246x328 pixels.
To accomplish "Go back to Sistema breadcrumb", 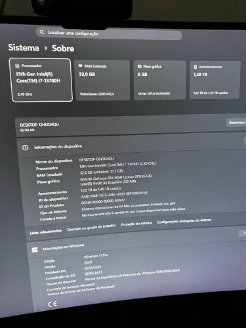I will click(x=24, y=47).
